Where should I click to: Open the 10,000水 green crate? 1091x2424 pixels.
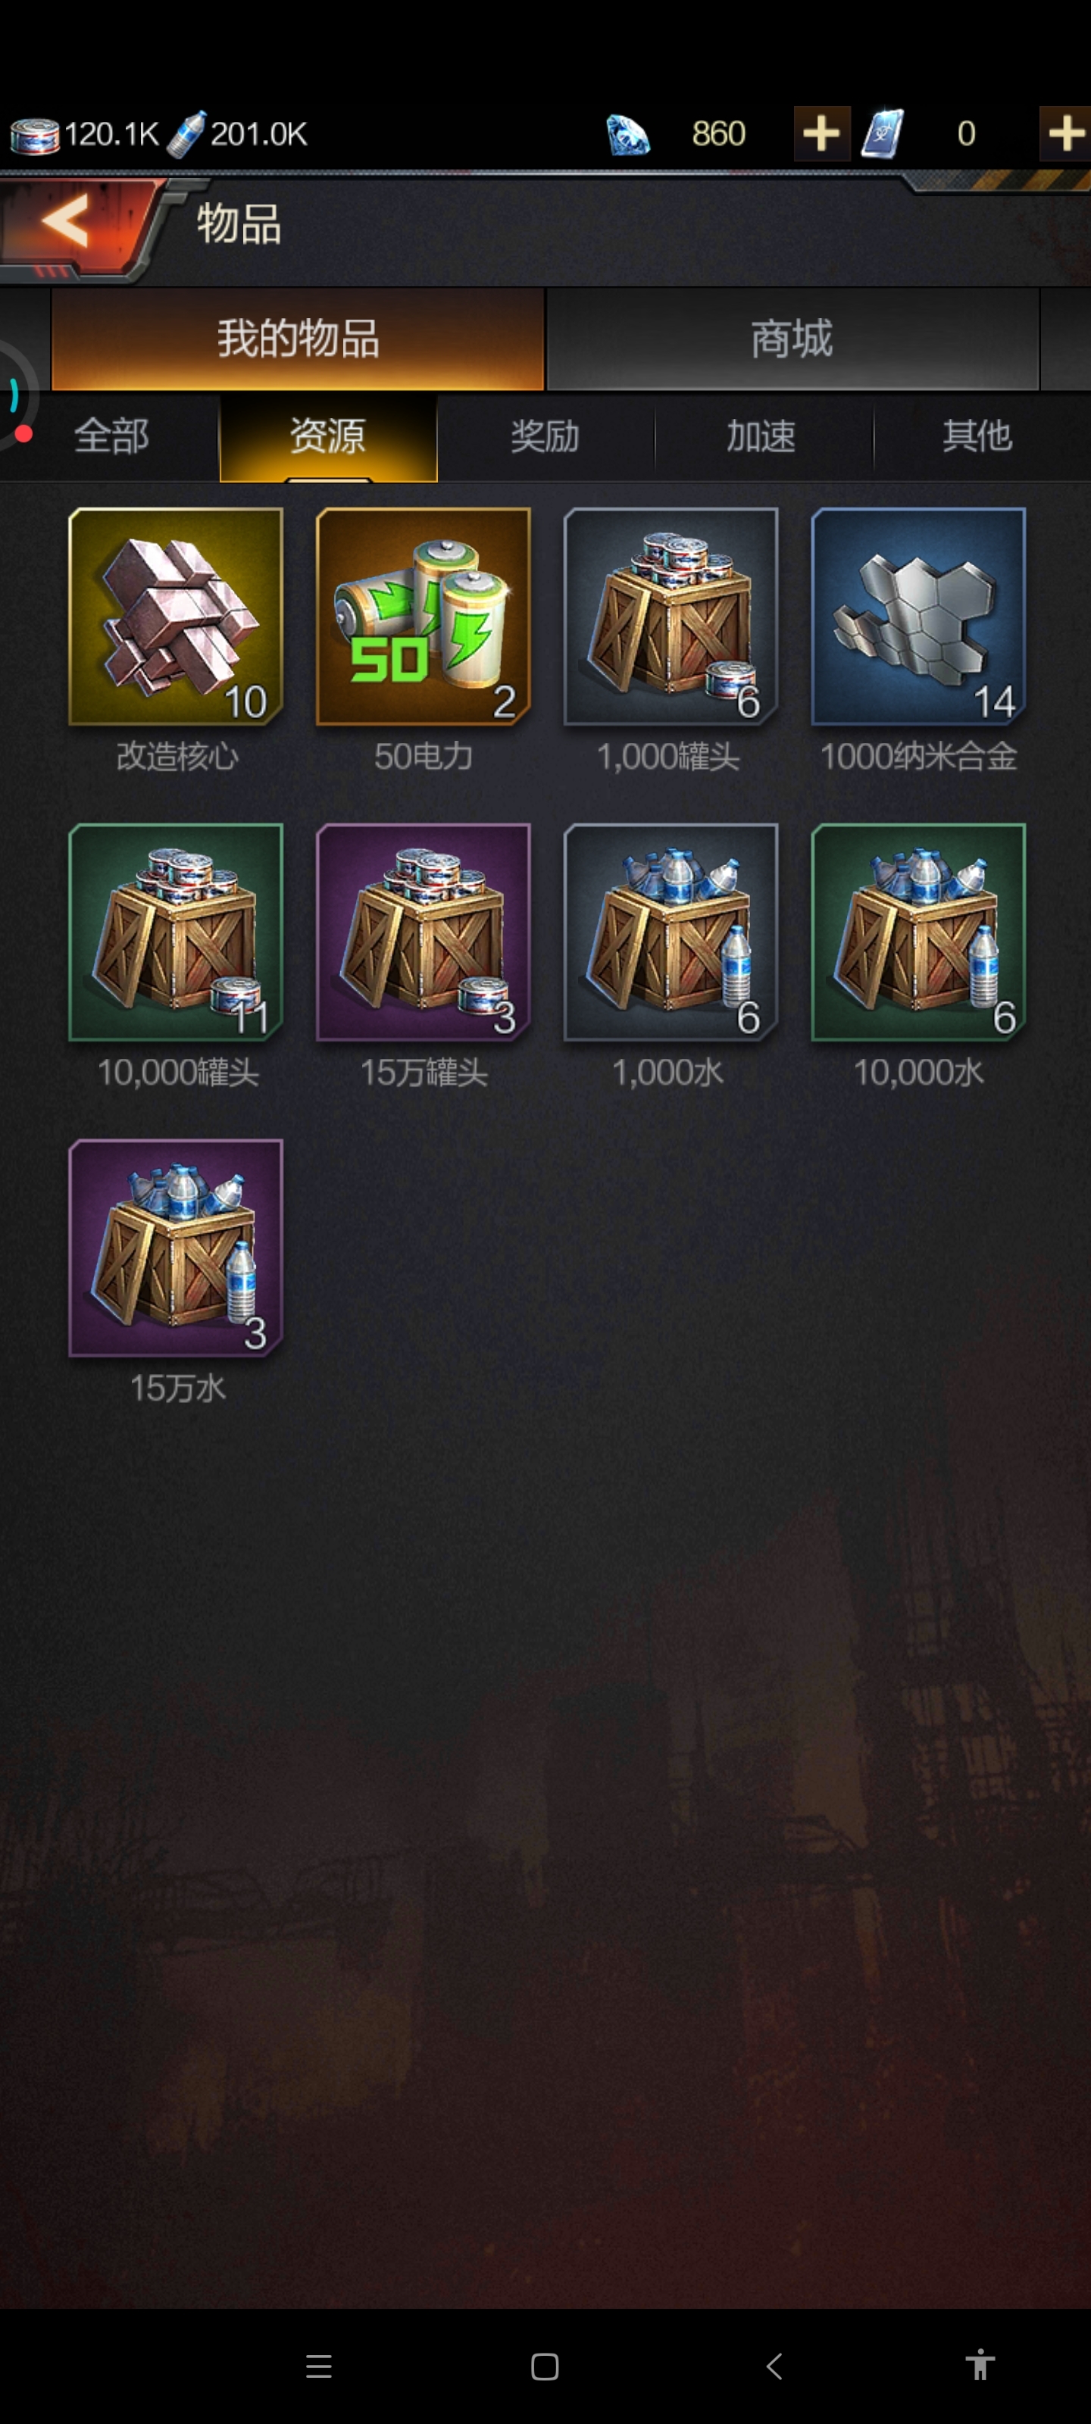(918, 932)
